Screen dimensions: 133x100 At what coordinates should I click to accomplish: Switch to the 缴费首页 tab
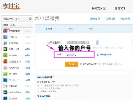95,19
